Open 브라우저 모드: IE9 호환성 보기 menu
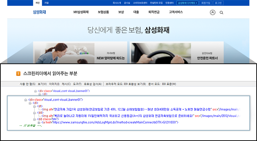This screenshot has width=257, height=141. [x=126, y=84]
